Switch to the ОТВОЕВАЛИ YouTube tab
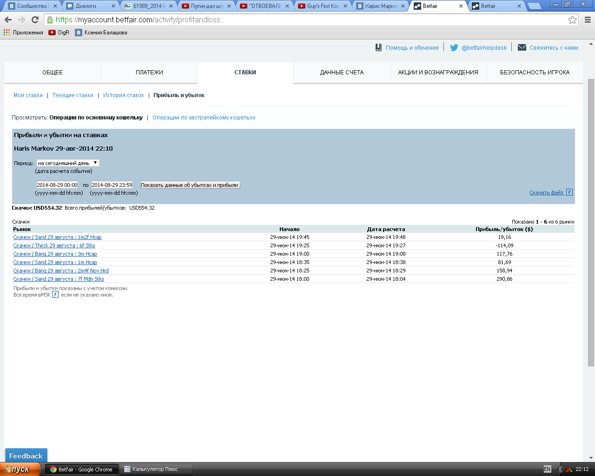 coord(265,6)
